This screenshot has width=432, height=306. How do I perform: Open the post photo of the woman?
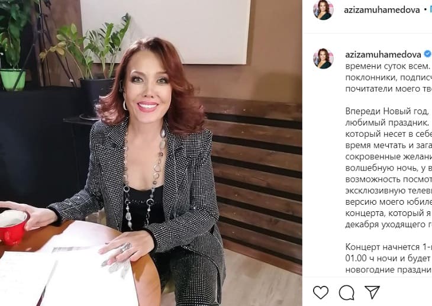[x=151, y=153]
